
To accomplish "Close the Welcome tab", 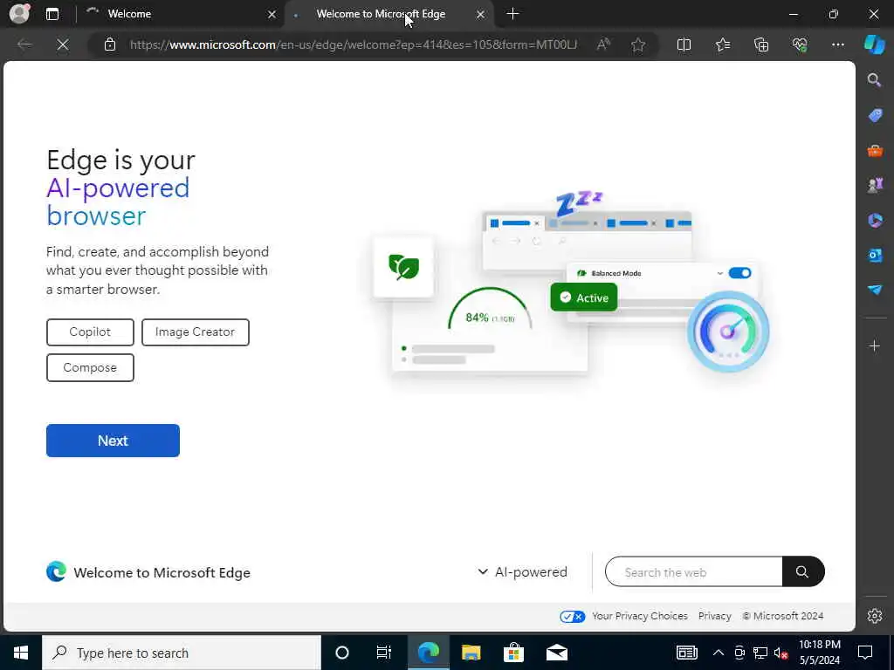I will 272,14.
